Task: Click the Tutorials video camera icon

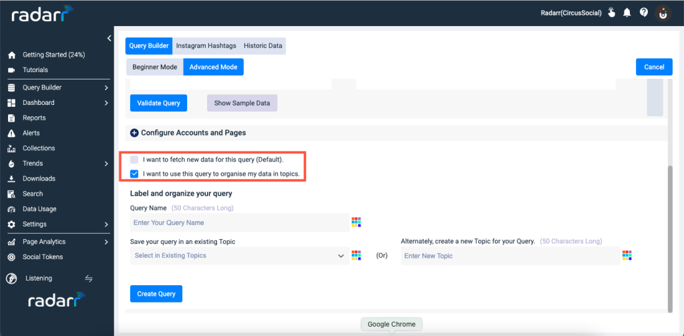Action: [12, 70]
